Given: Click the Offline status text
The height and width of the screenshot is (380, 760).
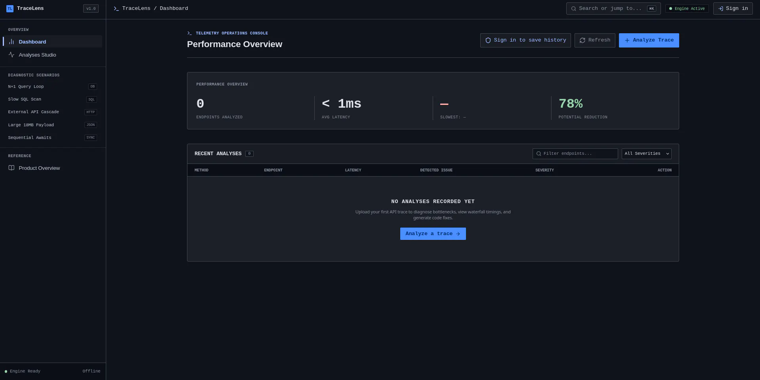Looking at the screenshot, I should pyautogui.click(x=92, y=371).
